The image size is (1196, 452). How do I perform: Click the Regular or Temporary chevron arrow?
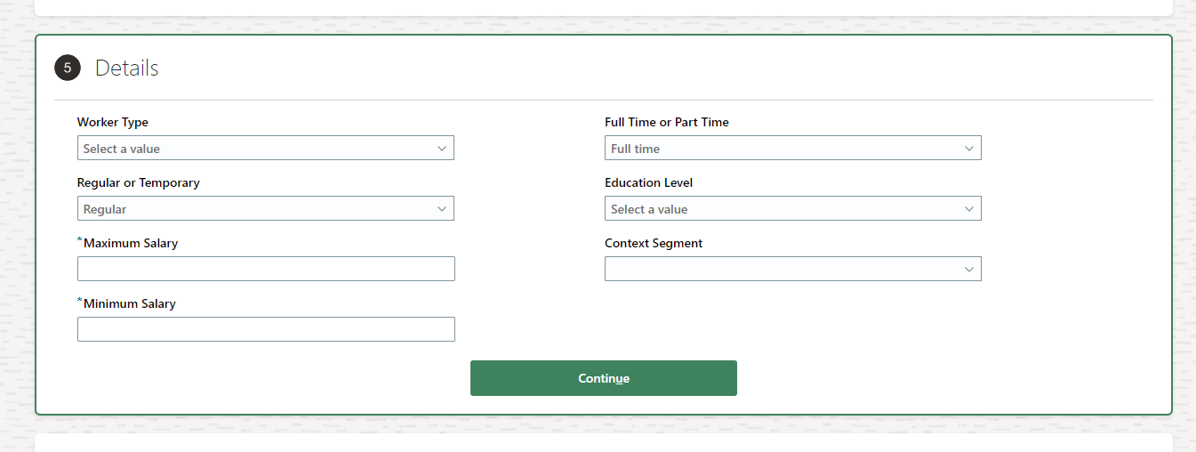pyautogui.click(x=442, y=209)
